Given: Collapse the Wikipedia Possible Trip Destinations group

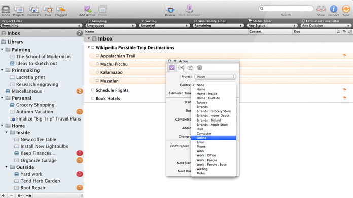Looking at the screenshot, I should (x=89, y=47).
